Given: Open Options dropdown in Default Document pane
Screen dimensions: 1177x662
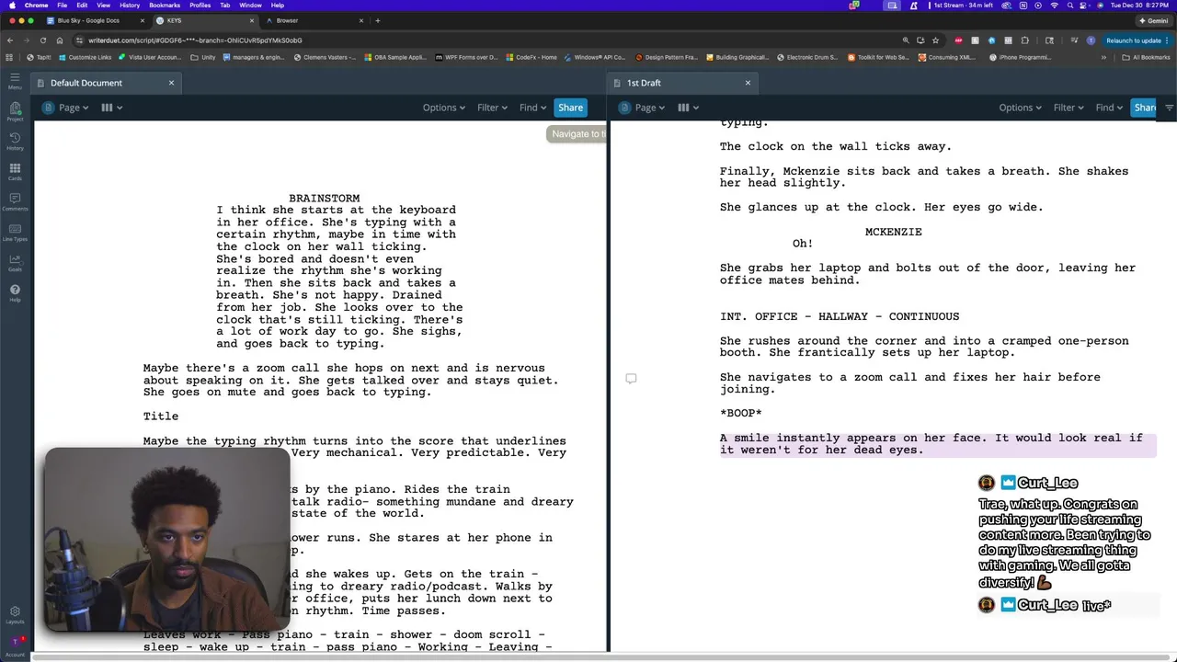Looking at the screenshot, I should click(443, 108).
